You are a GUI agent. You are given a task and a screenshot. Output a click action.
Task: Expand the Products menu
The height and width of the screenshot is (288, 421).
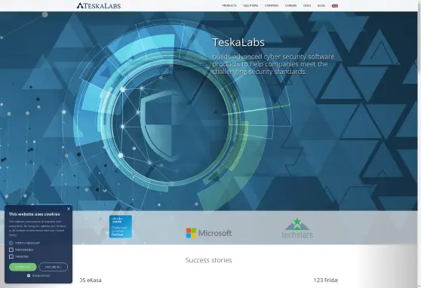click(x=229, y=5)
